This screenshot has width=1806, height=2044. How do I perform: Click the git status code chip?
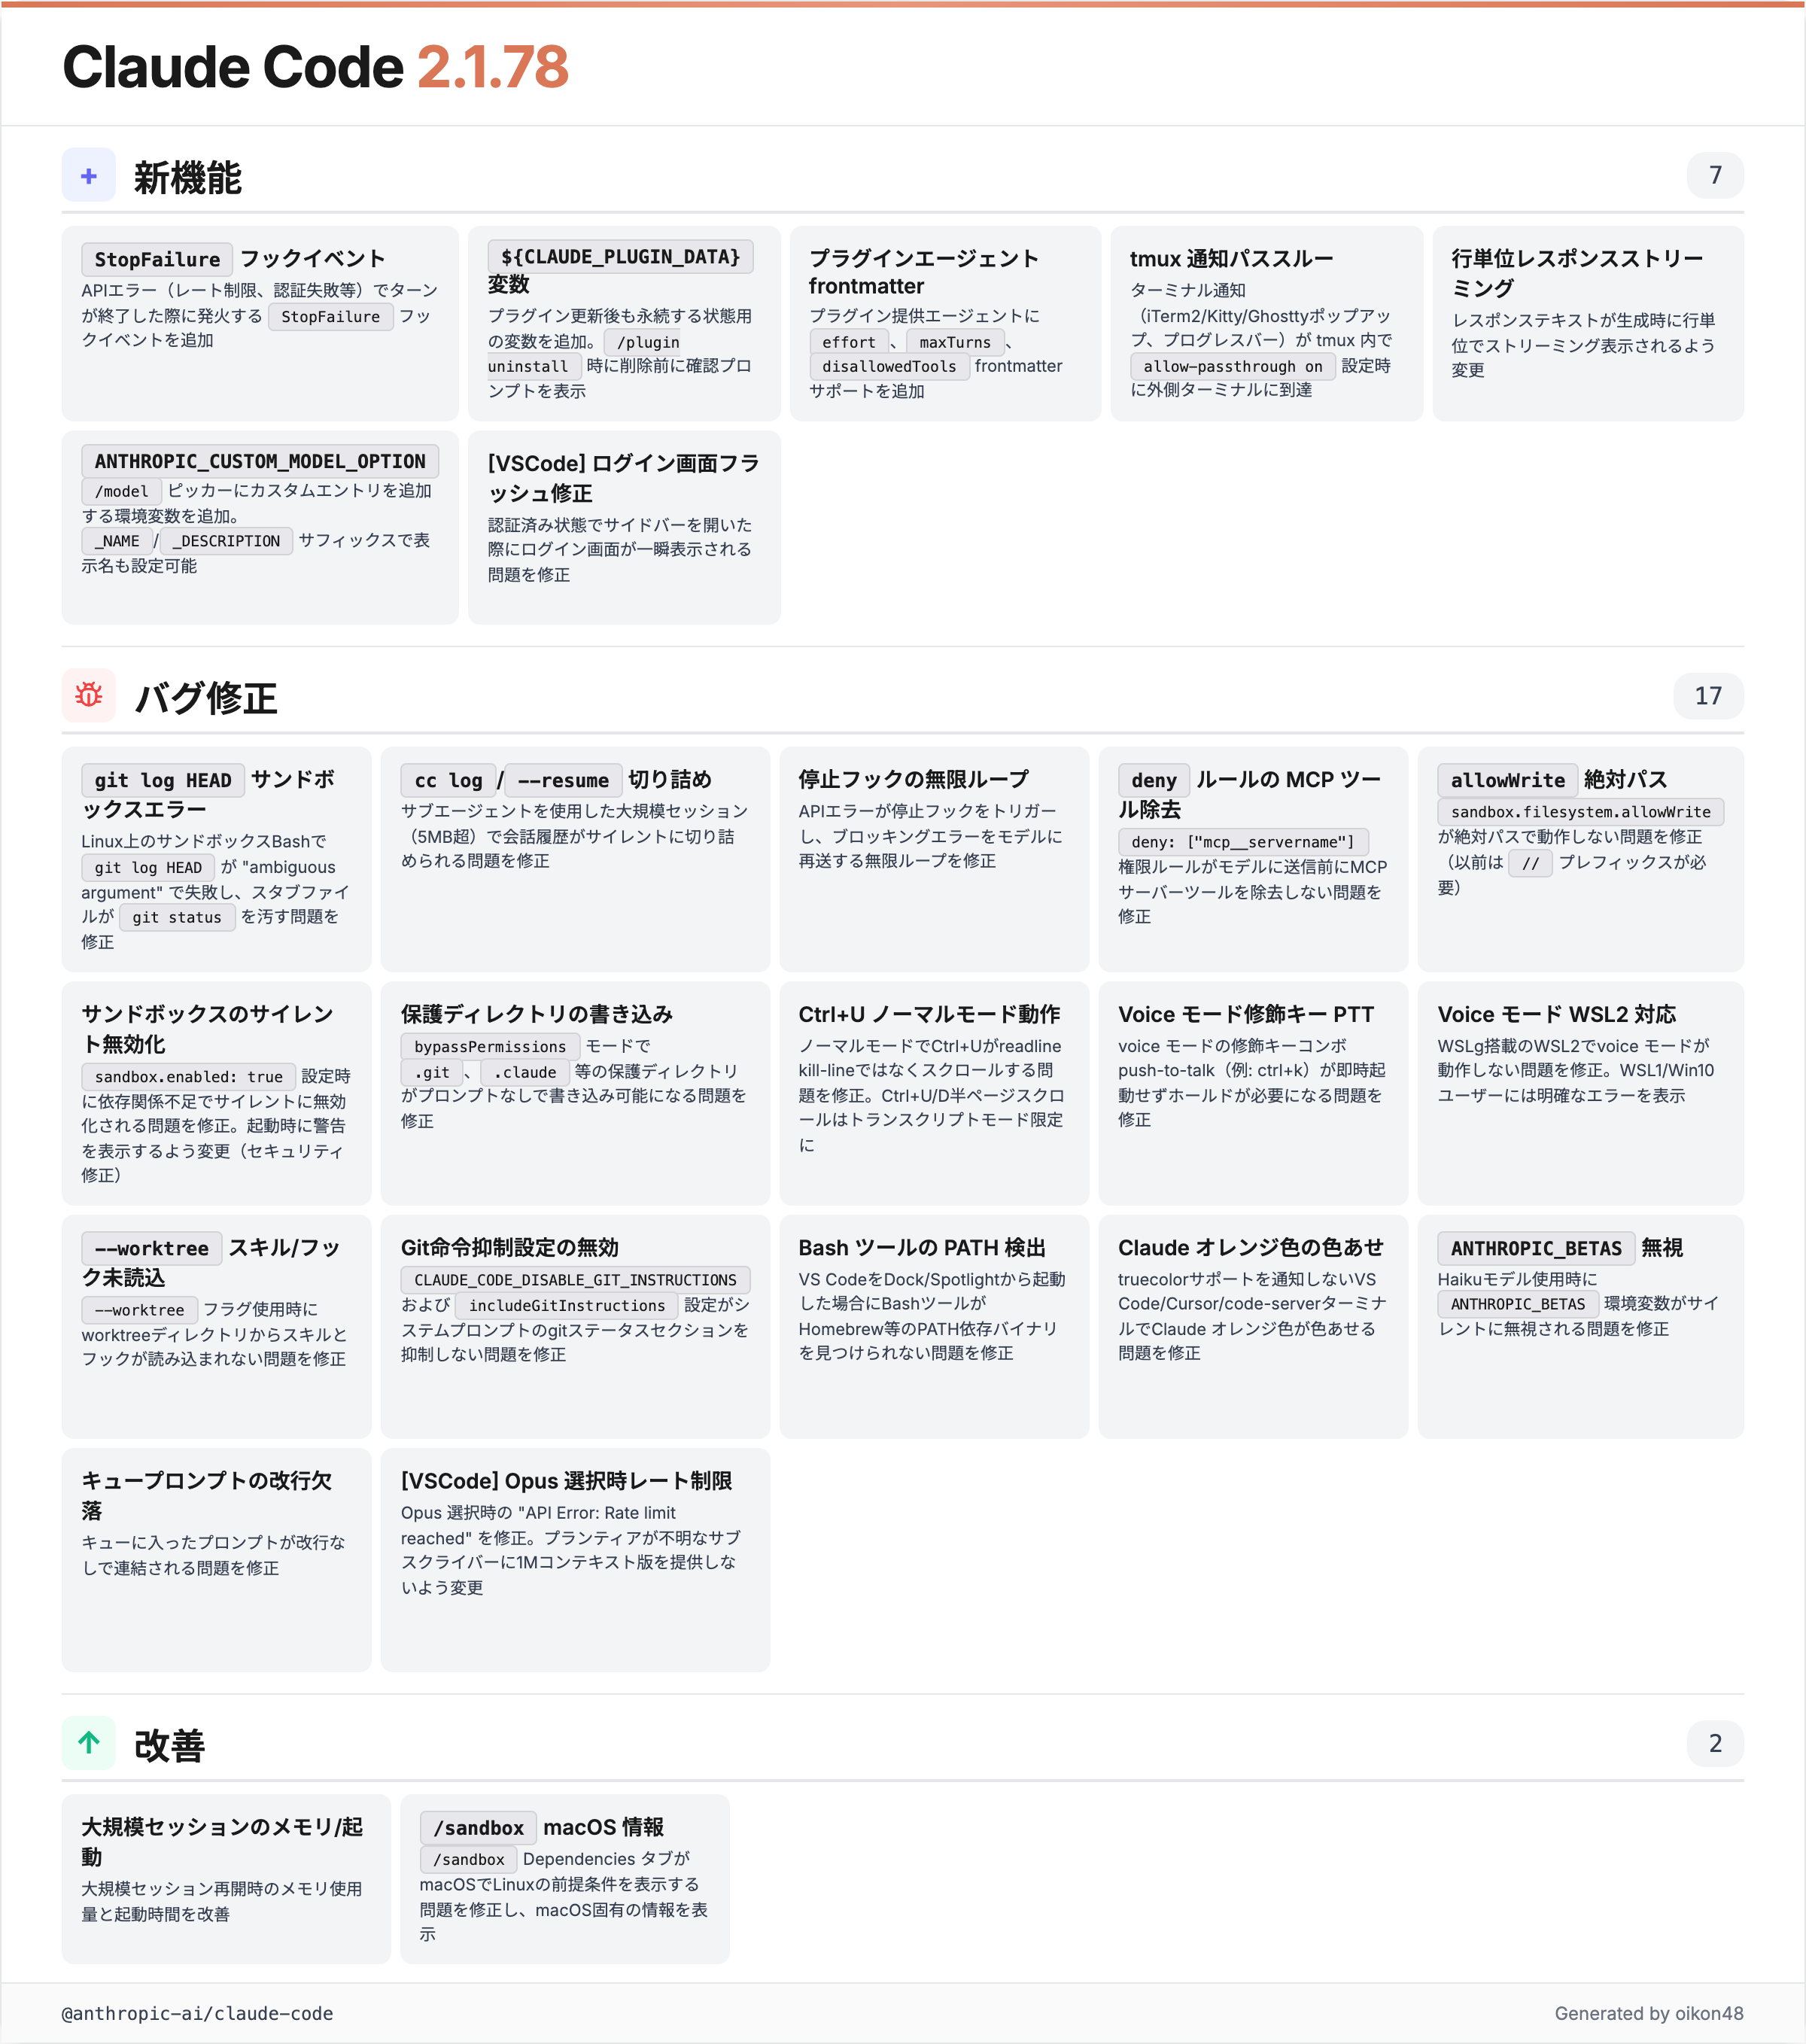pyautogui.click(x=177, y=917)
